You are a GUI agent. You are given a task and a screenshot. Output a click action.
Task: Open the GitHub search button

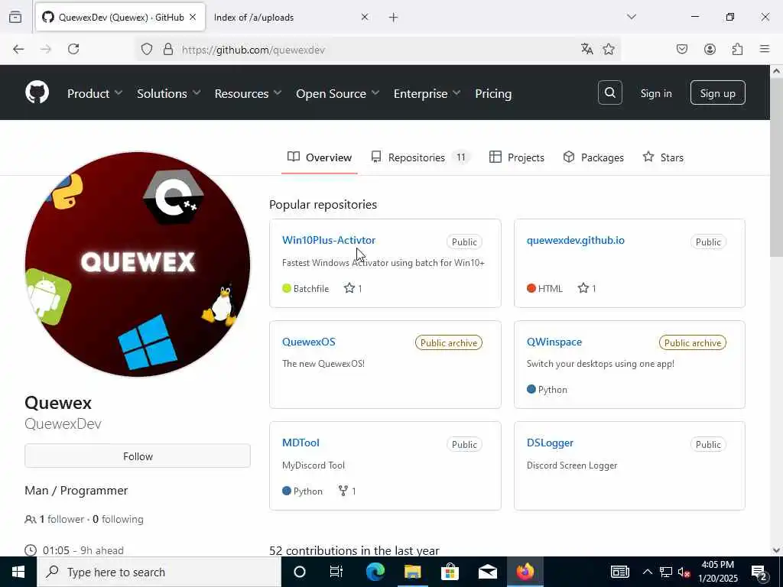tap(609, 92)
